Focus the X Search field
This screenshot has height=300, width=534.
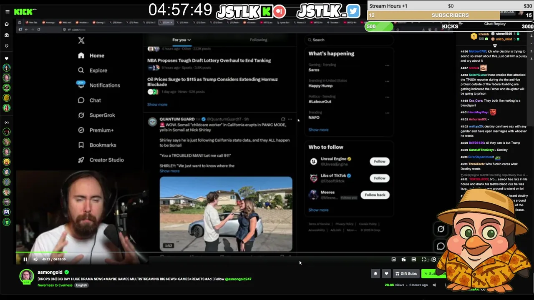[349, 40]
